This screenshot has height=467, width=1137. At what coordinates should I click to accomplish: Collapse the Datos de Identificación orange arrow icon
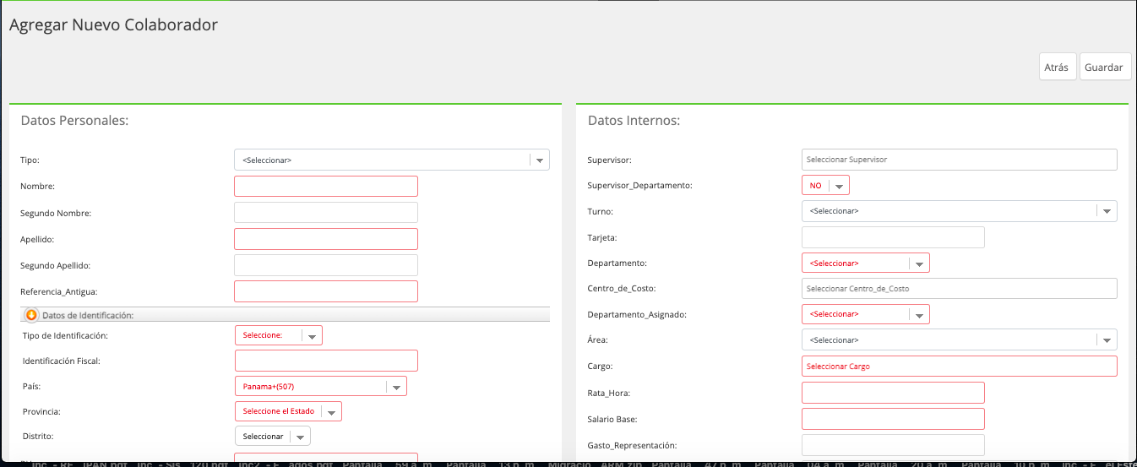pyautogui.click(x=31, y=315)
